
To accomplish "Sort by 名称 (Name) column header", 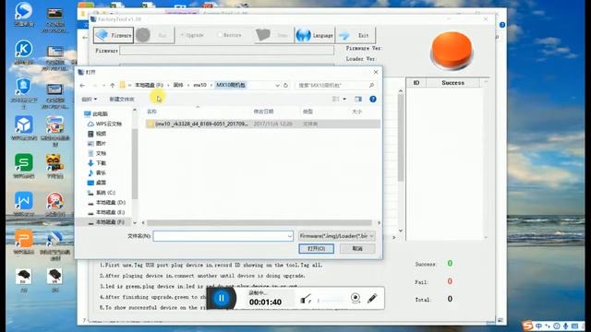I will click(x=151, y=112).
